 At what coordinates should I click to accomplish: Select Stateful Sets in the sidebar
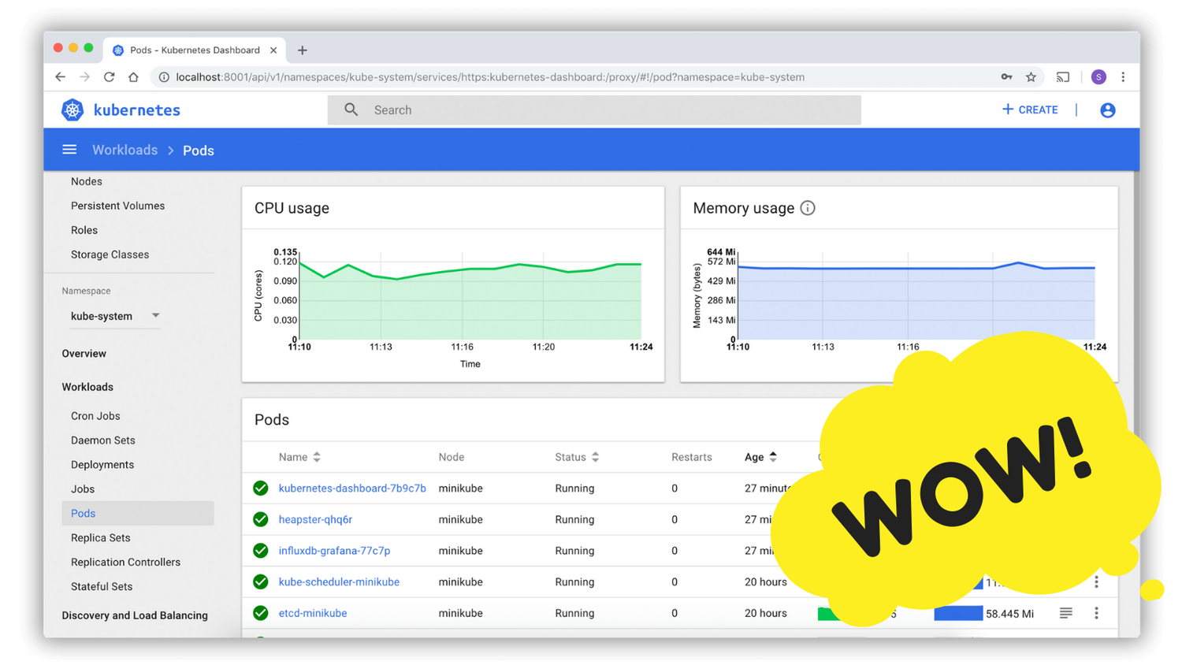pos(102,587)
